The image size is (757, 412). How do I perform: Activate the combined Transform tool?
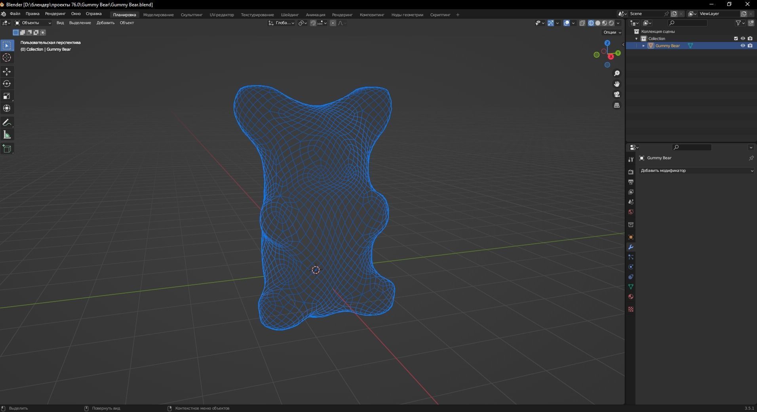point(7,108)
